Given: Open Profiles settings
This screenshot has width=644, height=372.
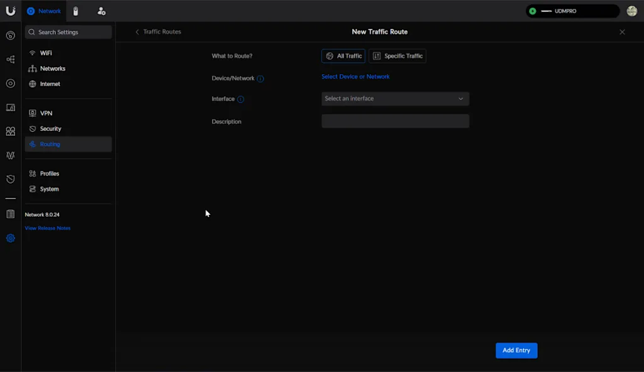Looking at the screenshot, I should 68,173.
